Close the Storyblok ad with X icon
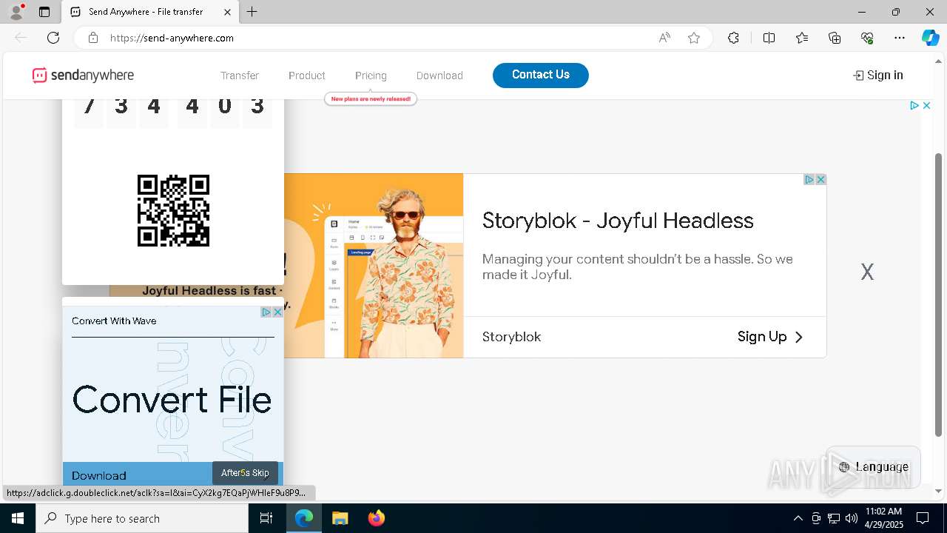947x533 pixels. click(820, 179)
